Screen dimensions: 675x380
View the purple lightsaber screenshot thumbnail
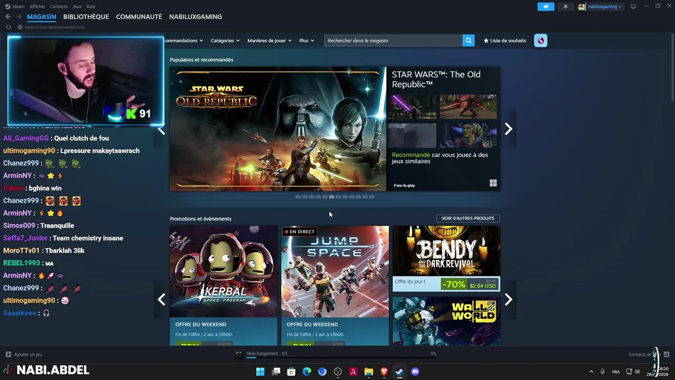point(414,107)
